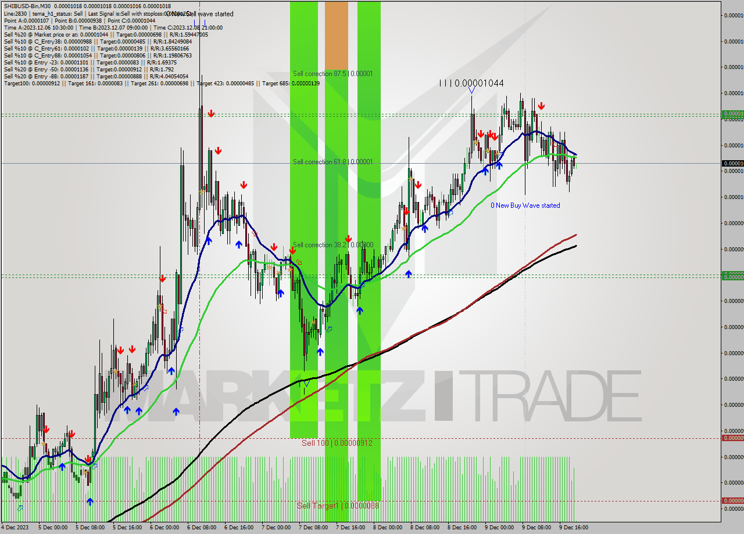The image size is (744, 534).
Task: Select the 7 Dec 08:00 time axis label
Action: click(x=313, y=528)
